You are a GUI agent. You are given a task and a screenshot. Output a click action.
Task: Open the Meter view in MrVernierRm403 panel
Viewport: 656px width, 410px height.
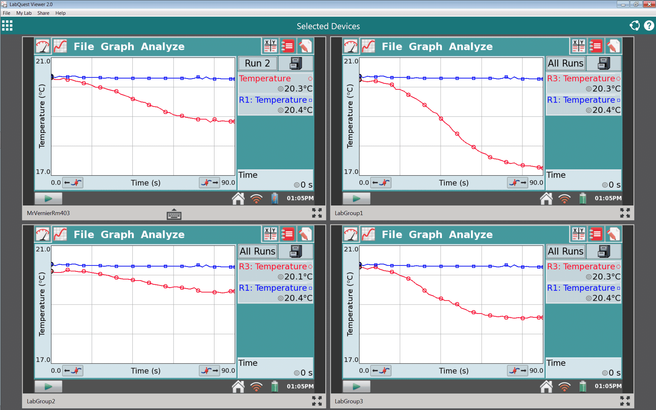pos(43,46)
